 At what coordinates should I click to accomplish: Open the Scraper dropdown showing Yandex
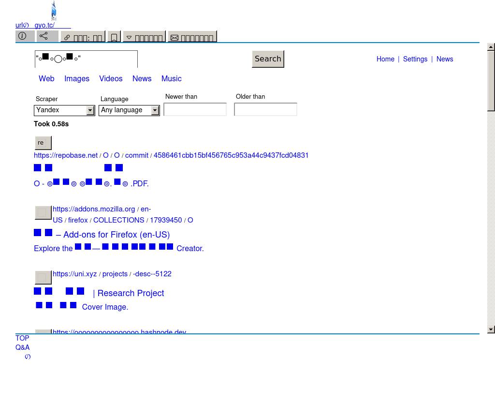(64, 110)
